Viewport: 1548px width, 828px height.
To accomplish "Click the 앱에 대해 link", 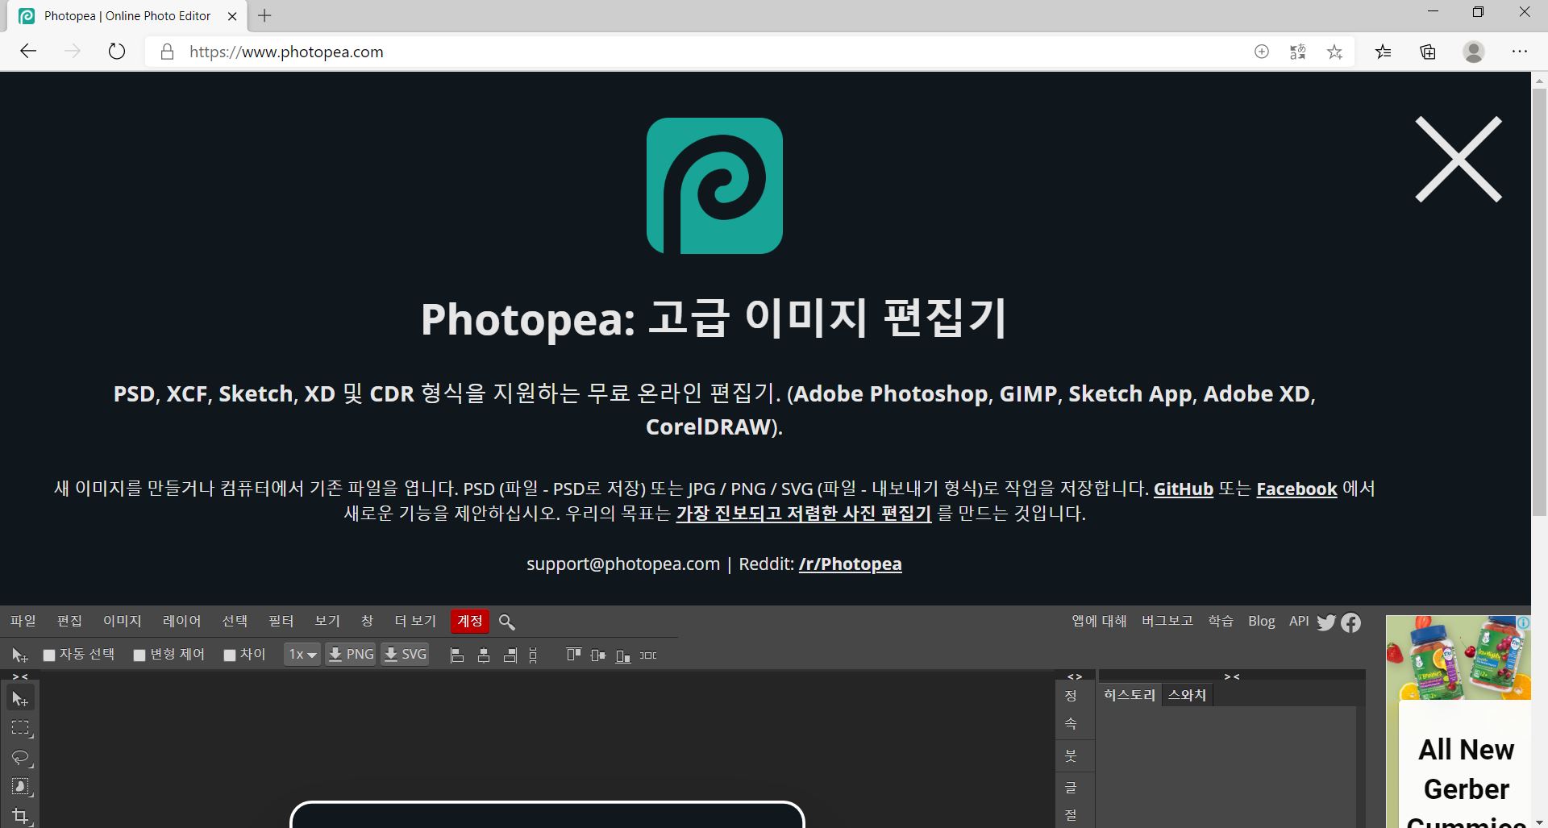I will [1099, 621].
